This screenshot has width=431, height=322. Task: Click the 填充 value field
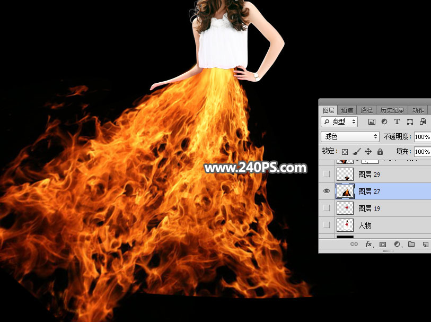[x=423, y=152]
